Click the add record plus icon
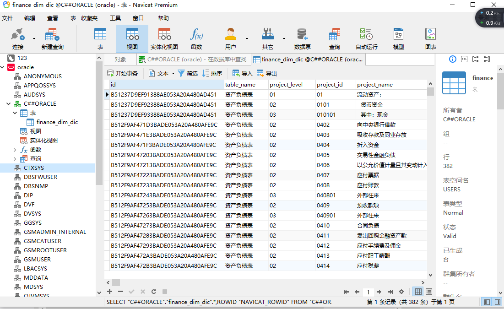The height and width of the screenshot is (309, 504). [x=109, y=292]
